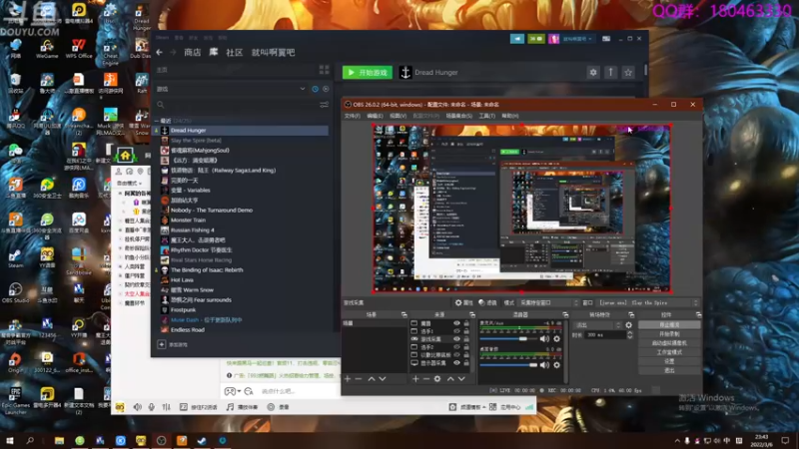Open microphone/Aux audio settings gear
The height and width of the screenshot is (449, 799).
[x=557, y=338]
